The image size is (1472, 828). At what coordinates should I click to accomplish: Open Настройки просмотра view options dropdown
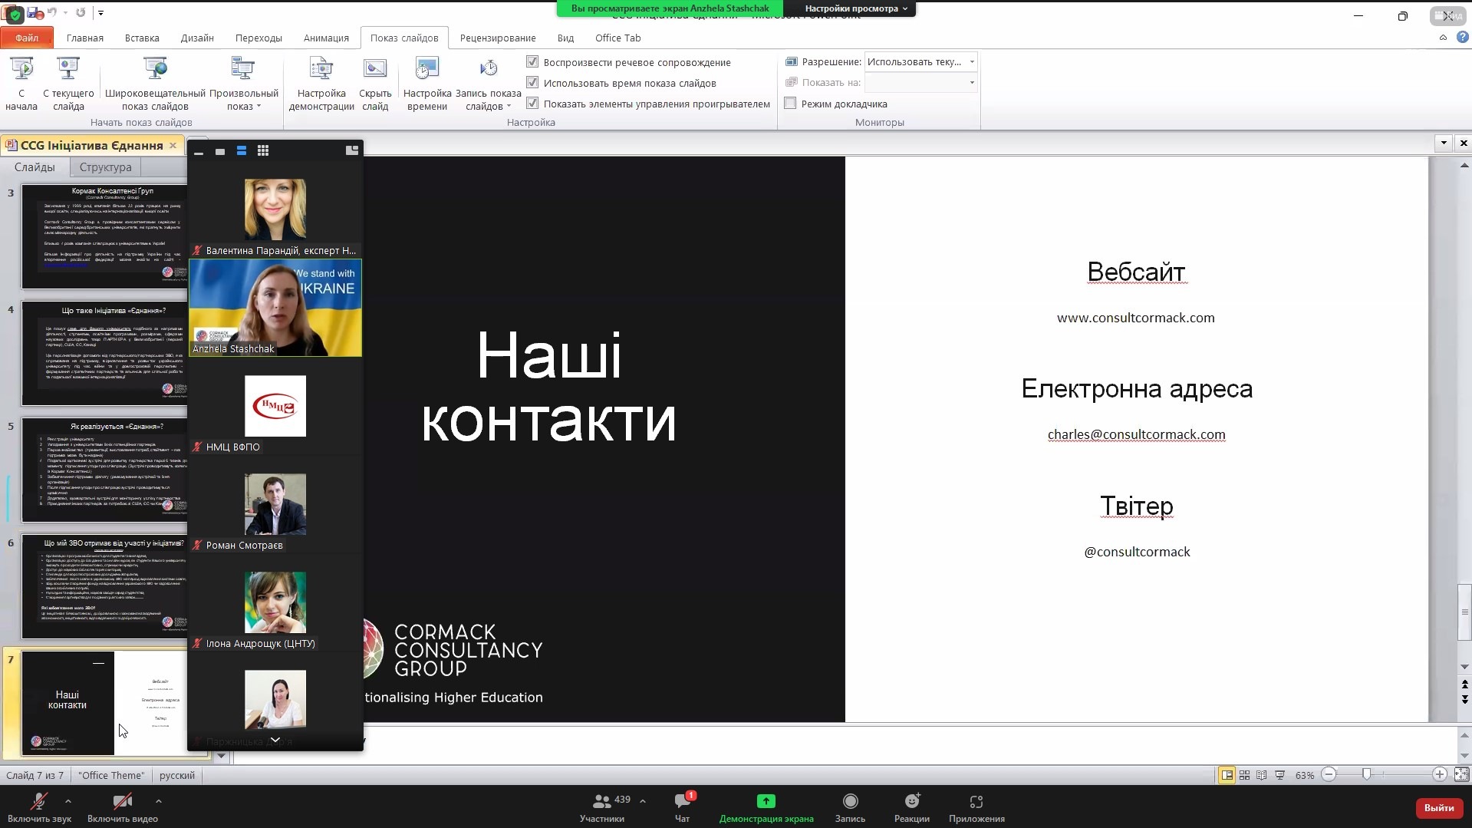pyautogui.click(x=855, y=8)
